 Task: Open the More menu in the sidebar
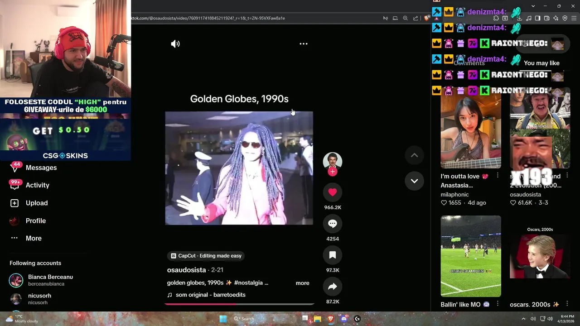coord(34,238)
